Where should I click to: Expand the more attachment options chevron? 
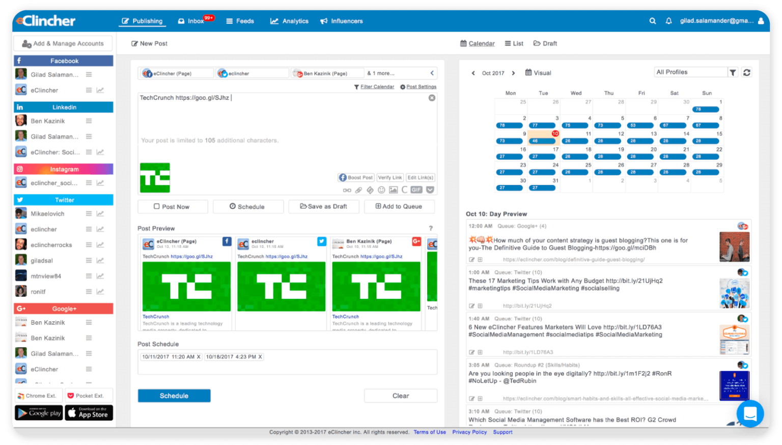430,190
